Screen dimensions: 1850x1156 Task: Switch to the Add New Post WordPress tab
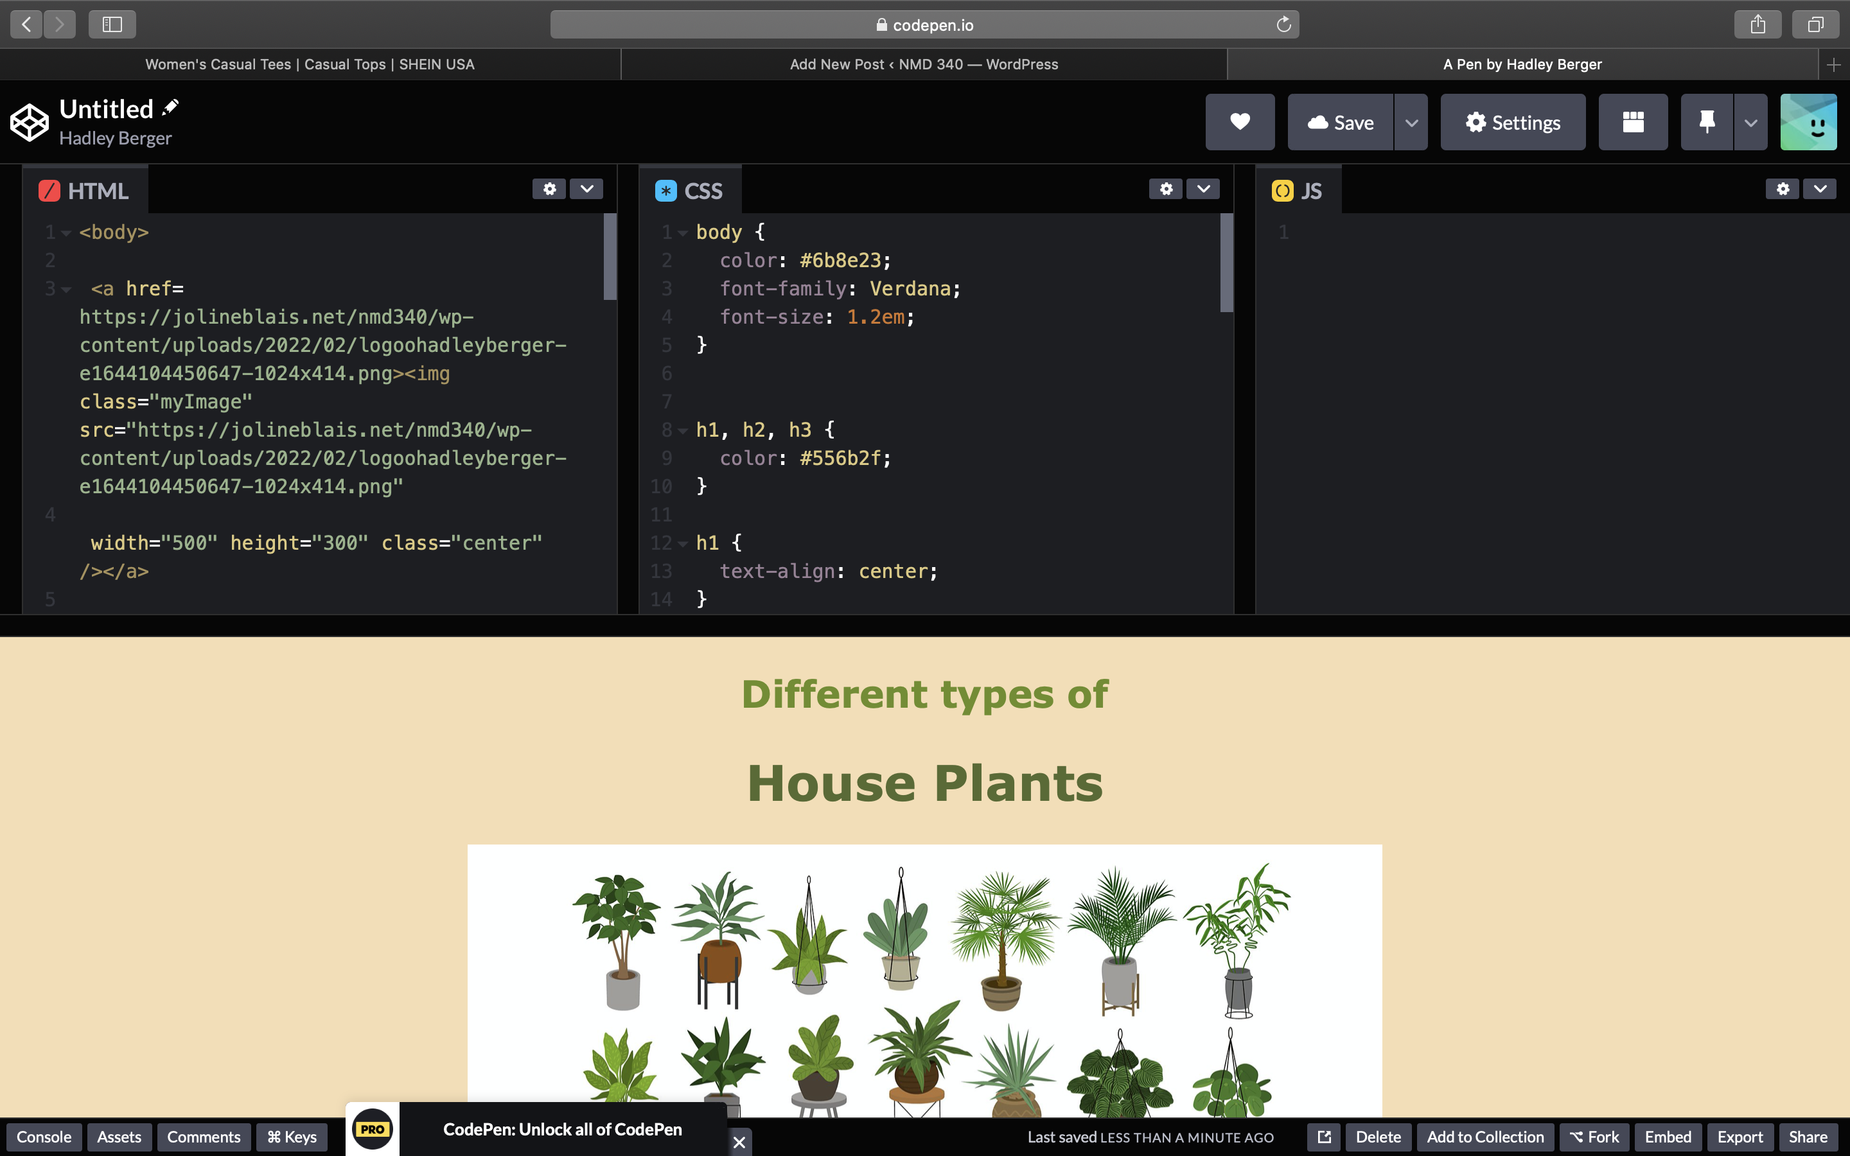coord(924,64)
